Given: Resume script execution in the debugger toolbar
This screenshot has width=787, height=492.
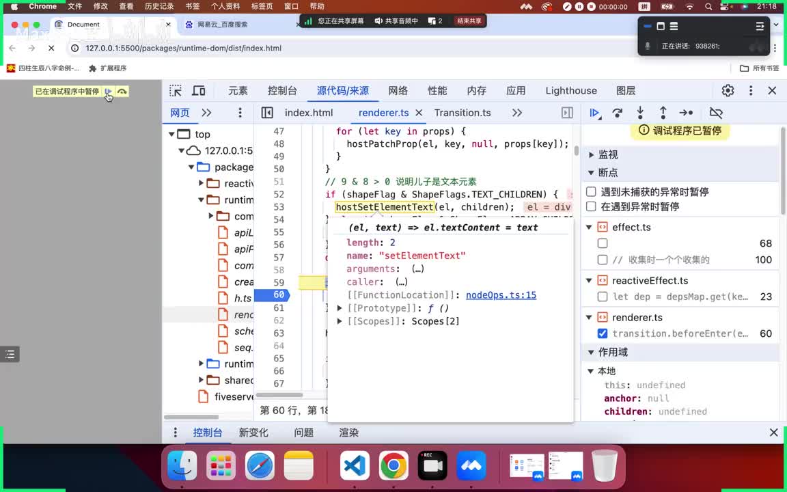Looking at the screenshot, I should (x=595, y=113).
